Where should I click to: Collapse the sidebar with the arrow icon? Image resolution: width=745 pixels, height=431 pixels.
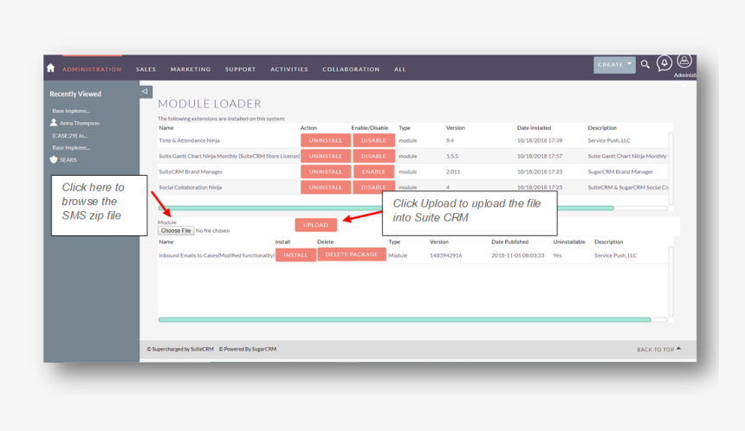coord(145,91)
